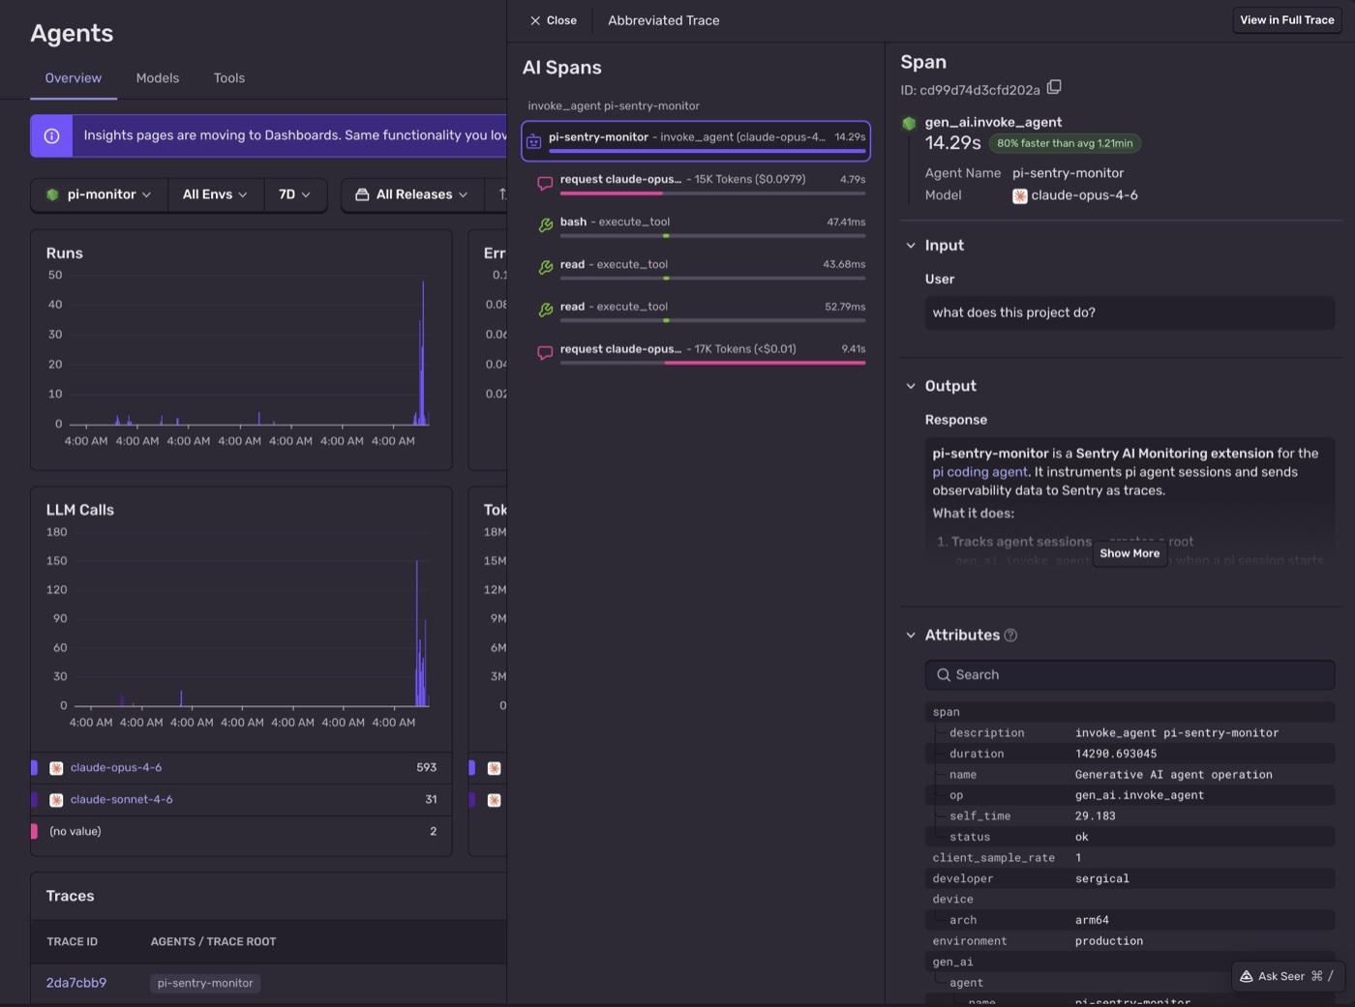The image size is (1355, 1007).
Task: Switch to the Models tab
Action: (157, 78)
